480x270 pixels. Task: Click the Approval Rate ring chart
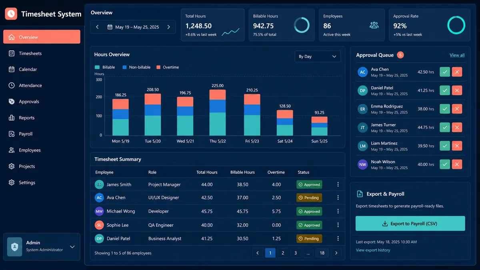point(456,25)
